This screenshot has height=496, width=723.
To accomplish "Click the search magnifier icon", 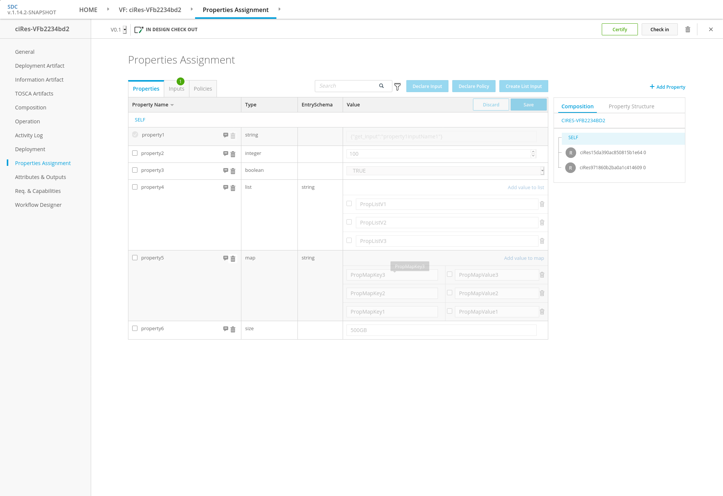I will click(381, 86).
